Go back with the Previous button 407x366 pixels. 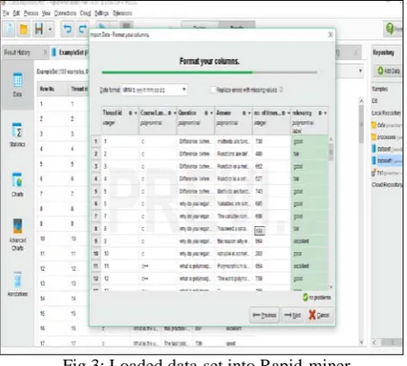pyautogui.click(x=264, y=315)
